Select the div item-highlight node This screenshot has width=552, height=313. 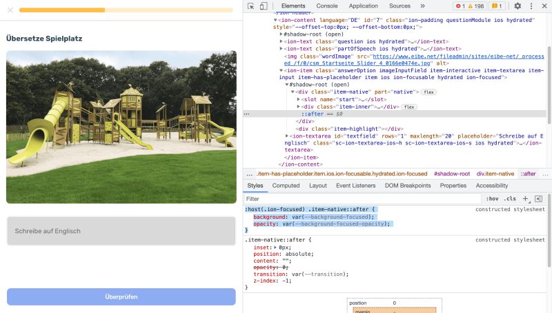(x=350, y=129)
